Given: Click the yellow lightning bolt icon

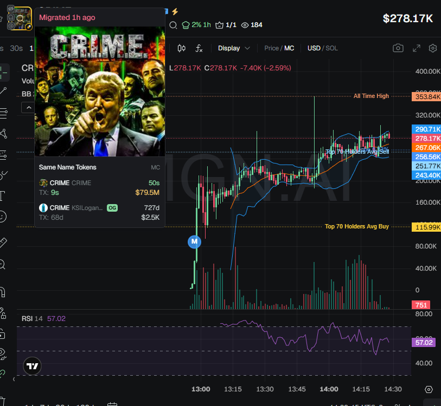Looking at the screenshot, I should [175, 11].
